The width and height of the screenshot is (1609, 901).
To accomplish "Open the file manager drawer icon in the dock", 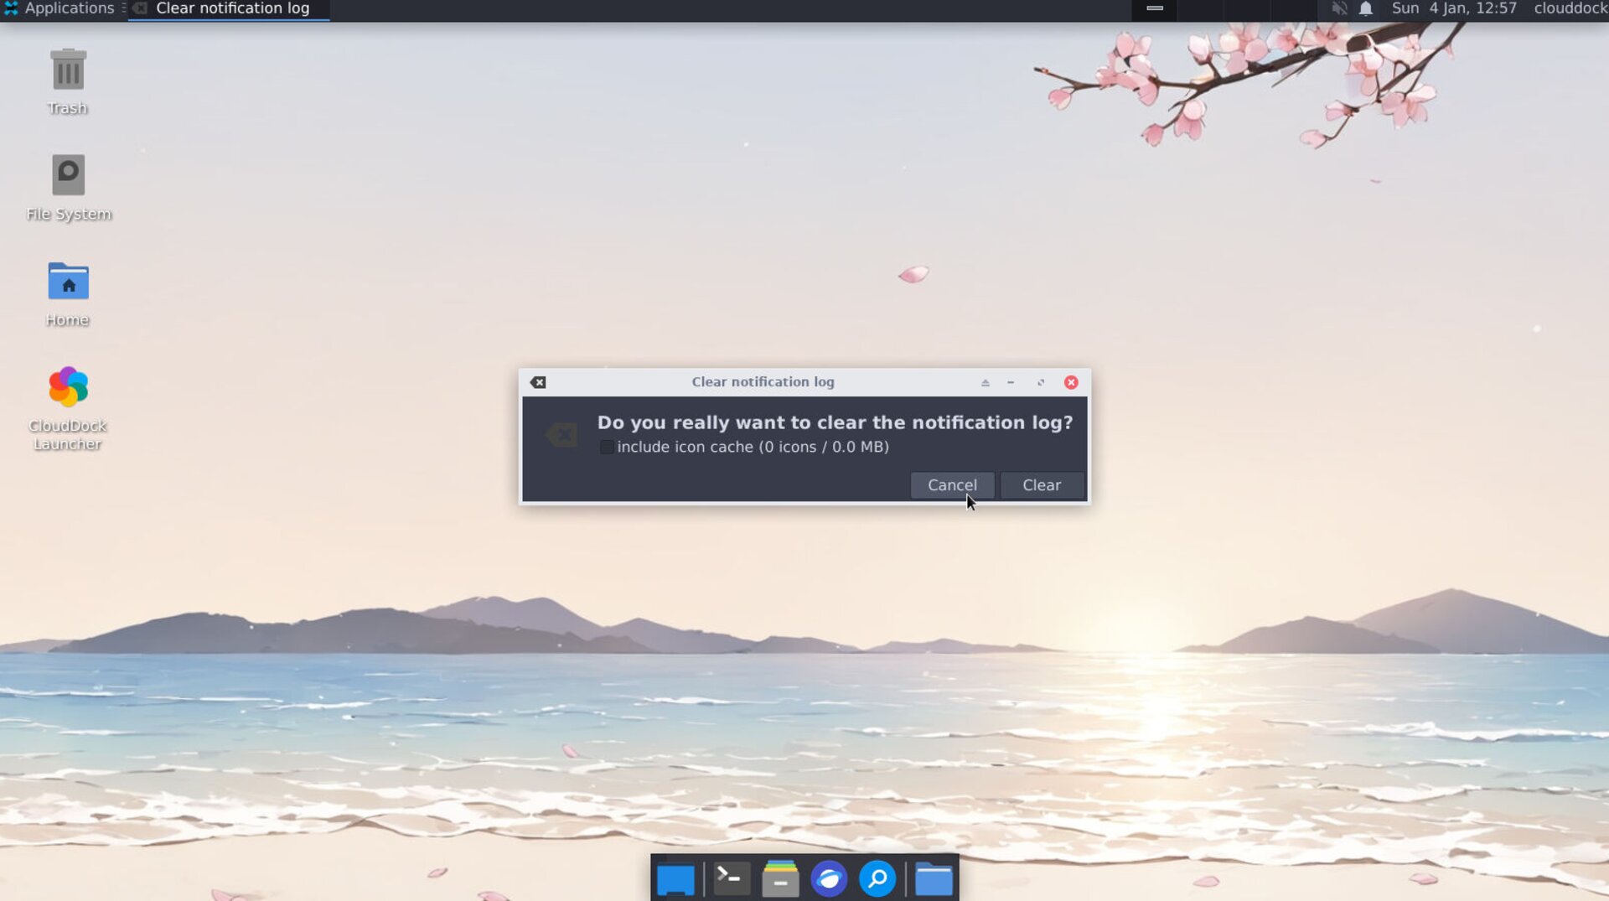I will click(x=780, y=879).
